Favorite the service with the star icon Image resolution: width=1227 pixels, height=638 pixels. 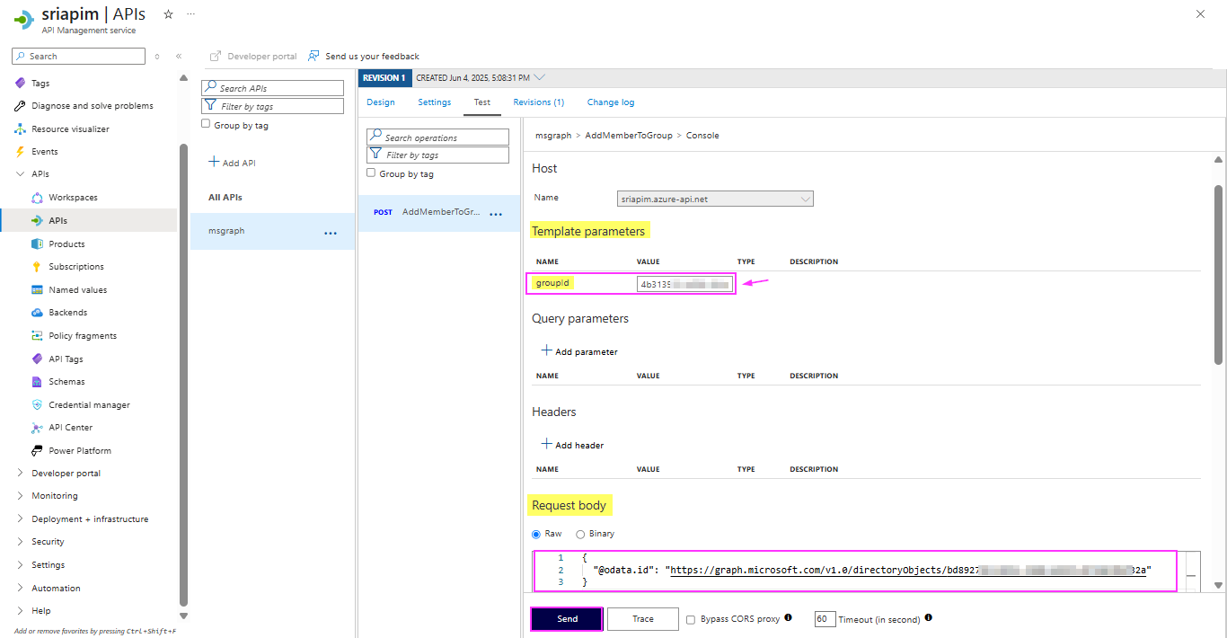[168, 14]
